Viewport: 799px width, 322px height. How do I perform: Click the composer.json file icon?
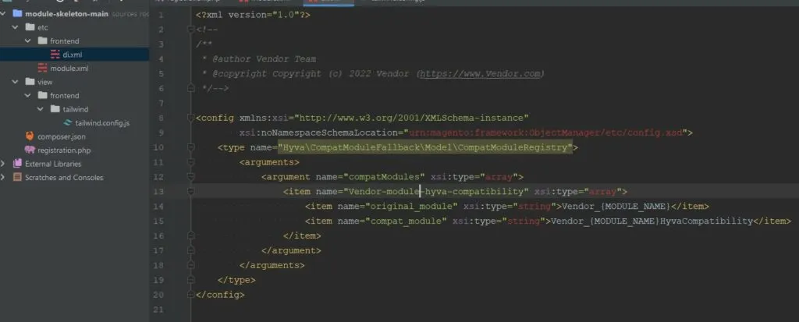pos(30,136)
